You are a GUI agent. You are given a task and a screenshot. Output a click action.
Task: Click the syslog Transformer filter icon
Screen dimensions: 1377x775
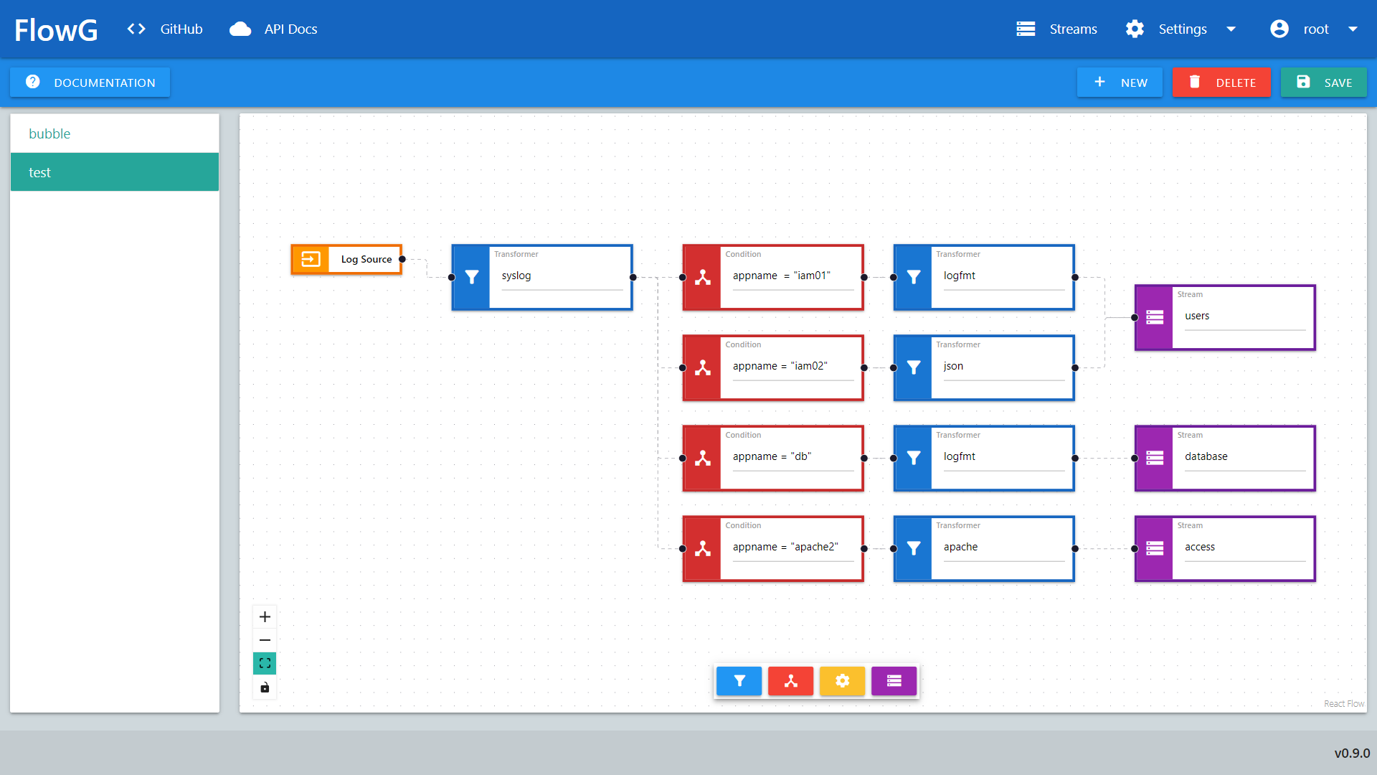pyautogui.click(x=471, y=276)
